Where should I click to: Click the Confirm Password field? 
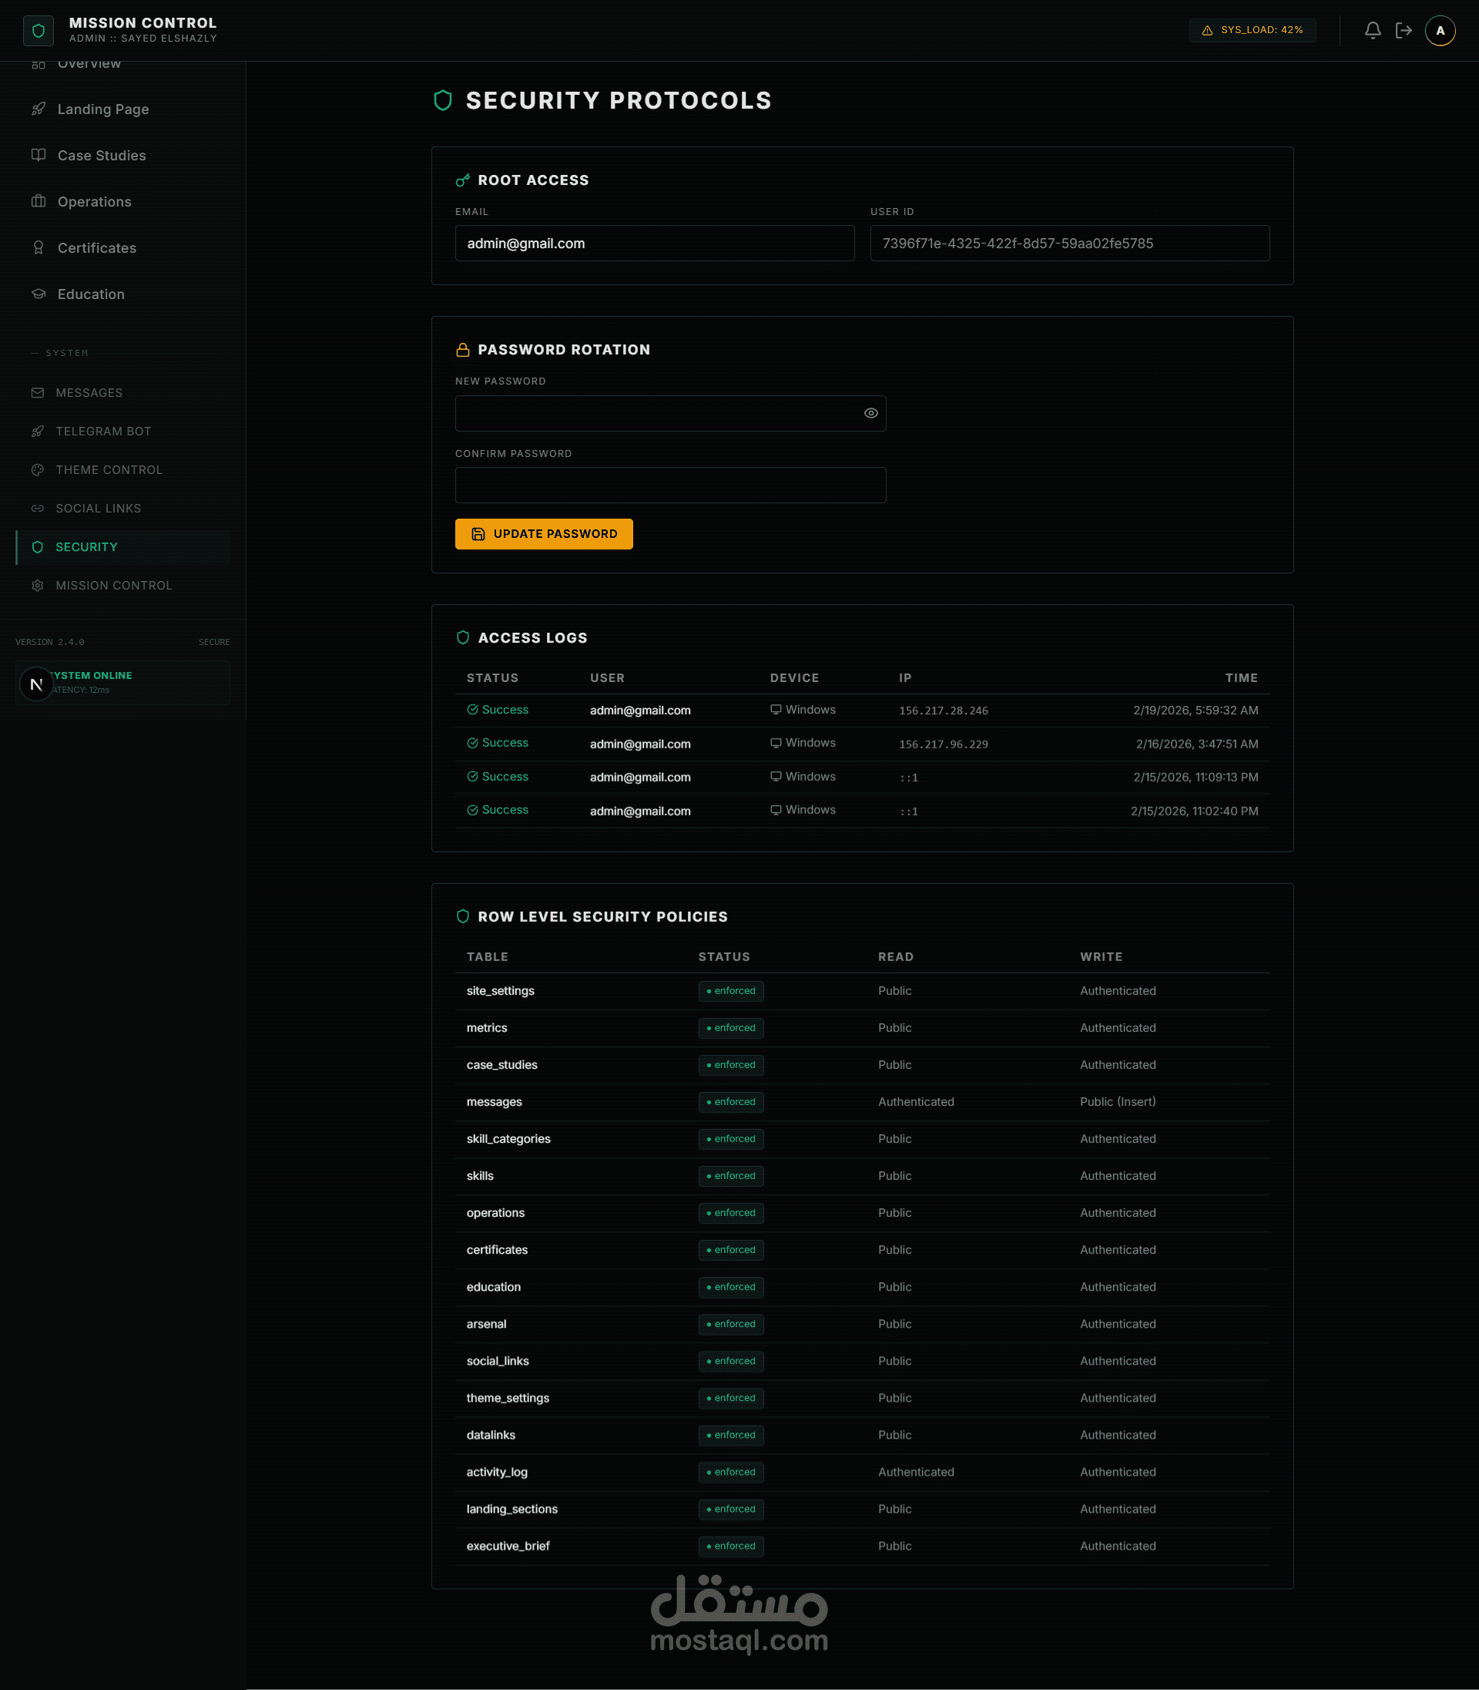pyautogui.click(x=670, y=485)
